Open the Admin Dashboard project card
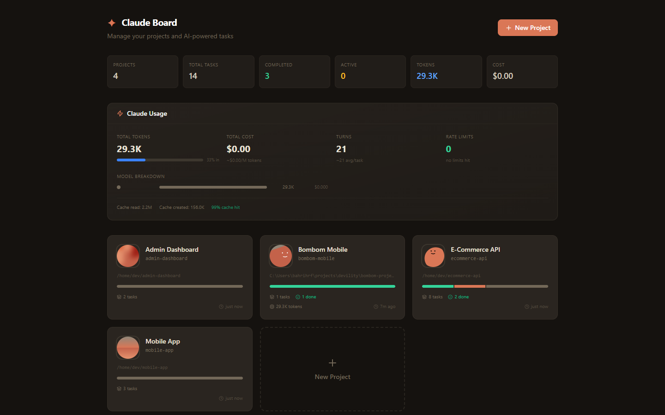 180,277
